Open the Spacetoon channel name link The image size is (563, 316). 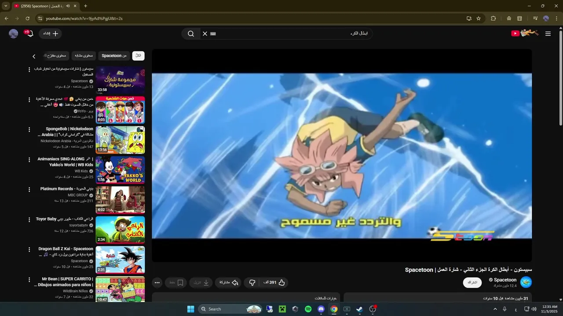tap(505, 280)
